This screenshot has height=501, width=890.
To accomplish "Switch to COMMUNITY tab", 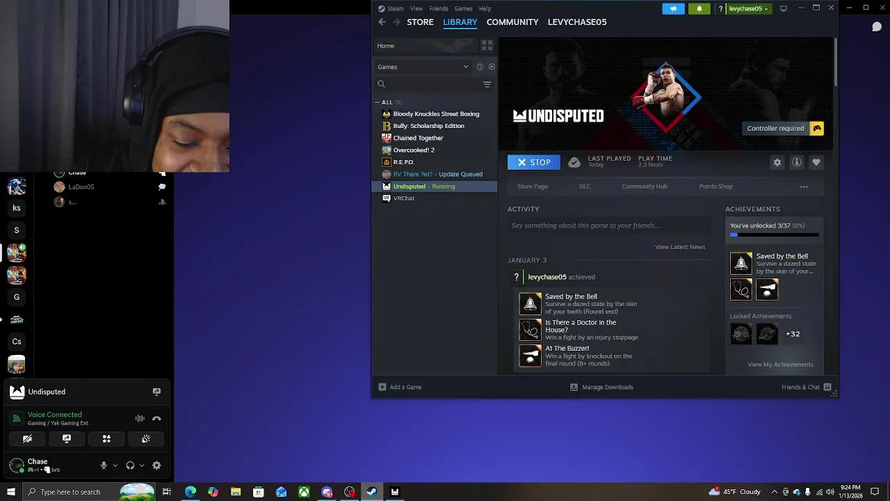I will [x=512, y=22].
